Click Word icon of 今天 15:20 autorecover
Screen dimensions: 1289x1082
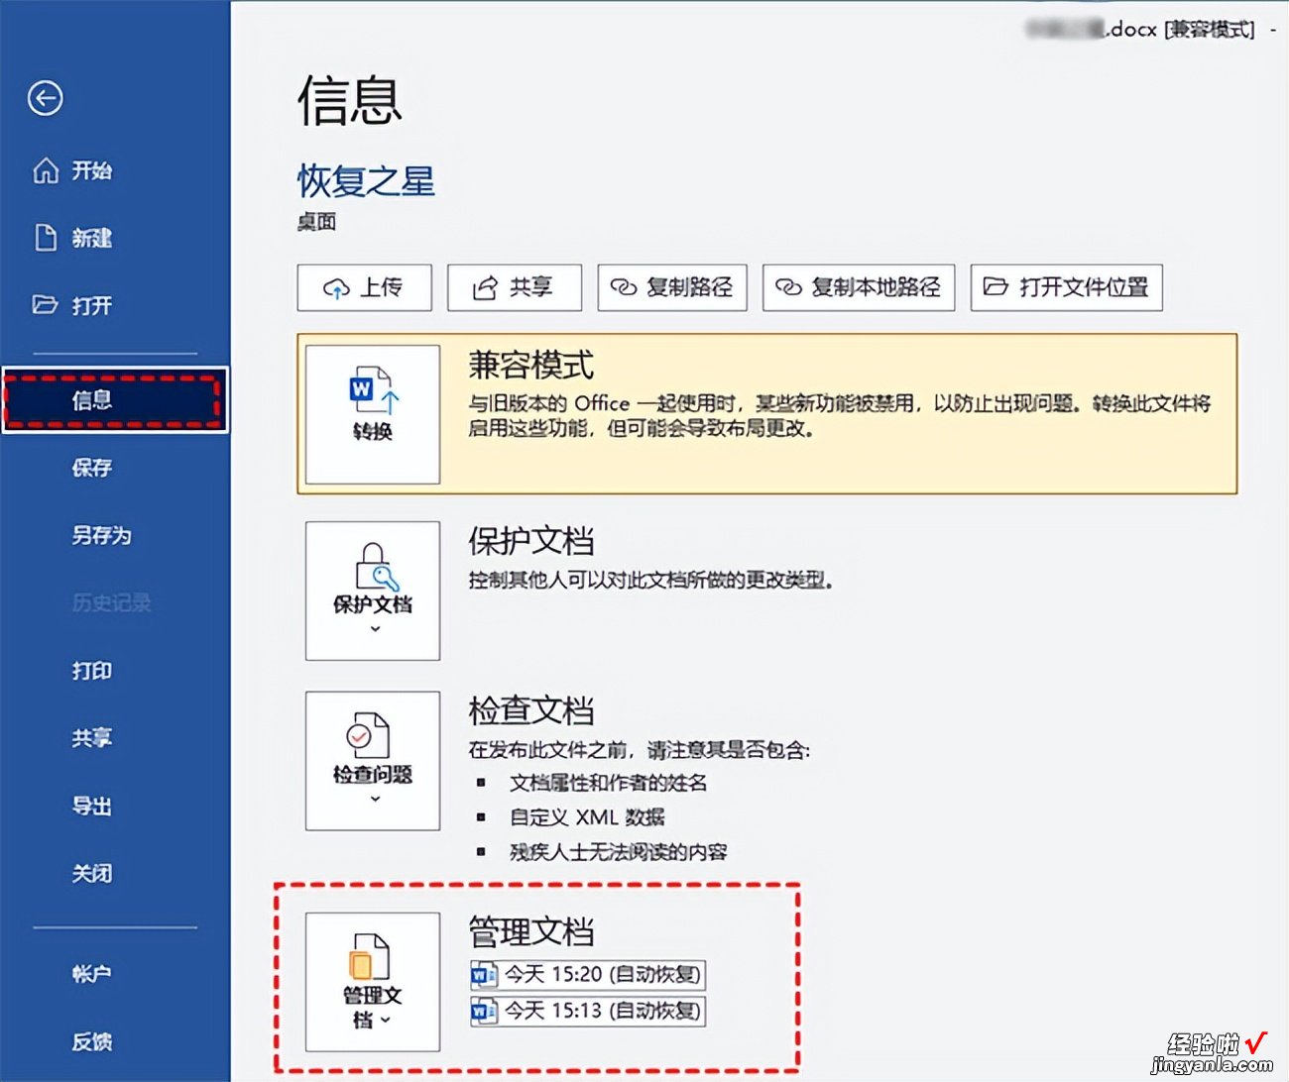(x=484, y=975)
